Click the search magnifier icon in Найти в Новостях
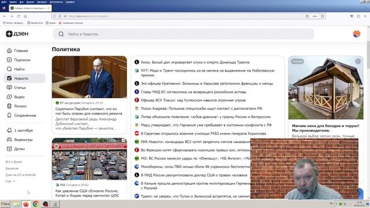The height and width of the screenshot is (208, 370). coord(61,34)
